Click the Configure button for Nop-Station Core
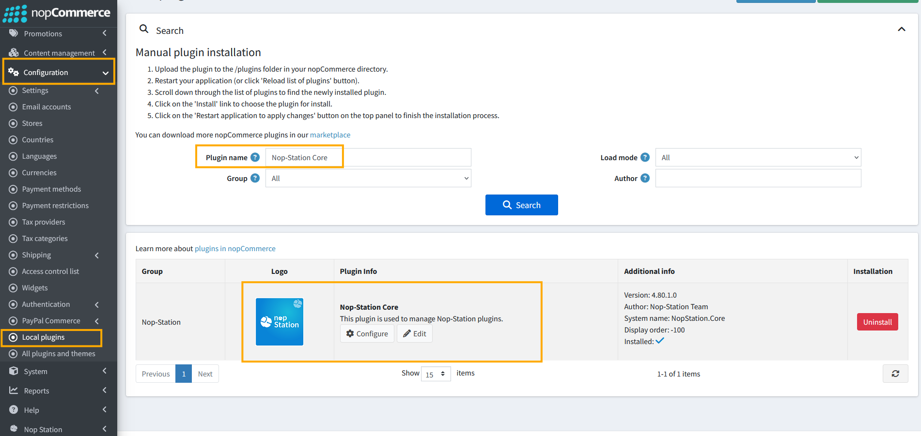 367,333
